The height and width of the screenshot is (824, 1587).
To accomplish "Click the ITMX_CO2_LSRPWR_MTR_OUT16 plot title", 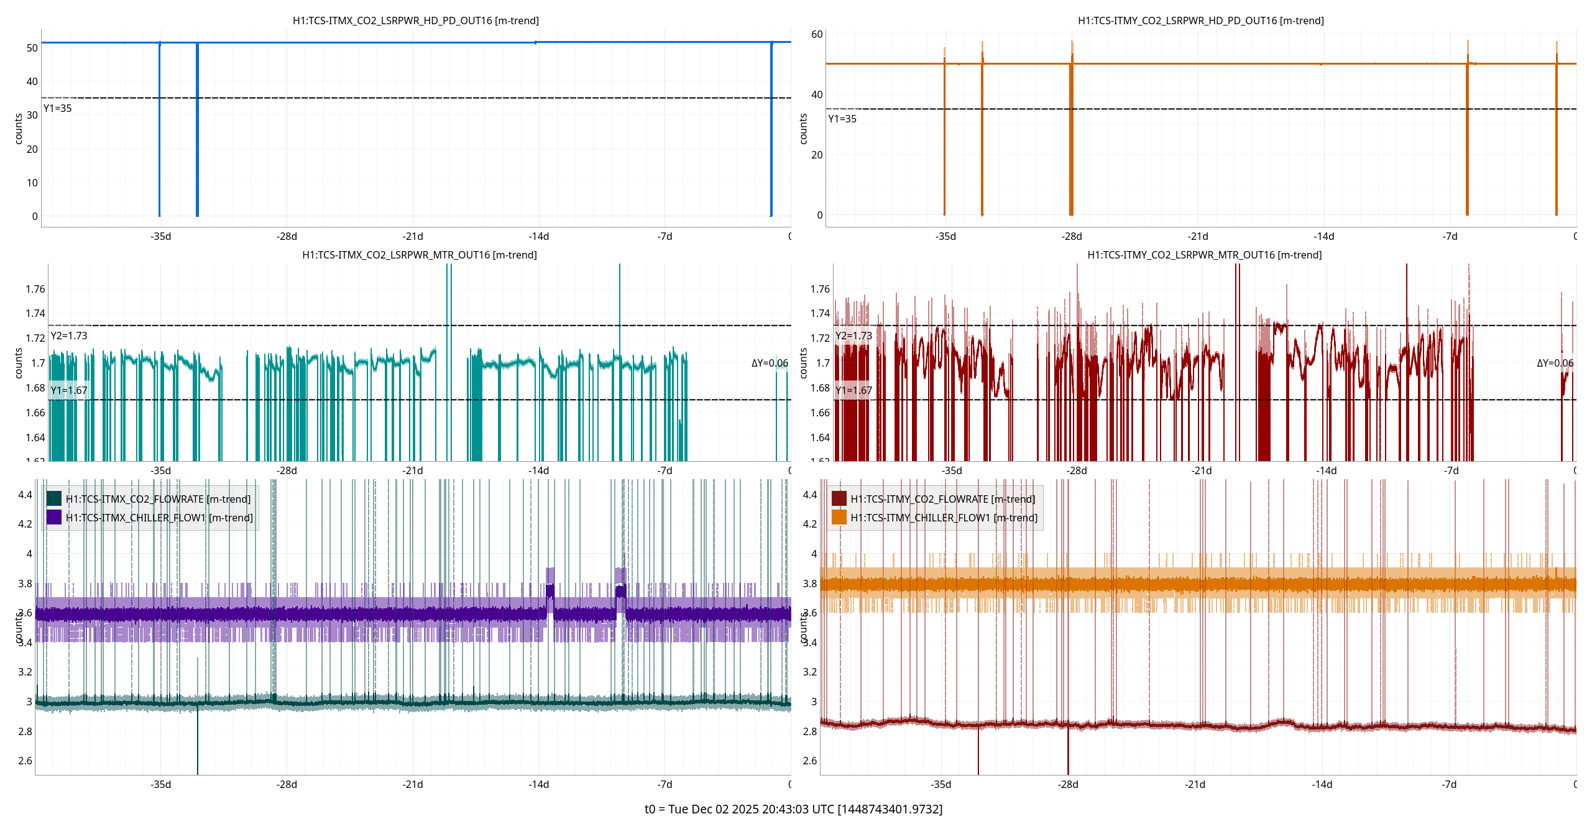I will click(419, 255).
